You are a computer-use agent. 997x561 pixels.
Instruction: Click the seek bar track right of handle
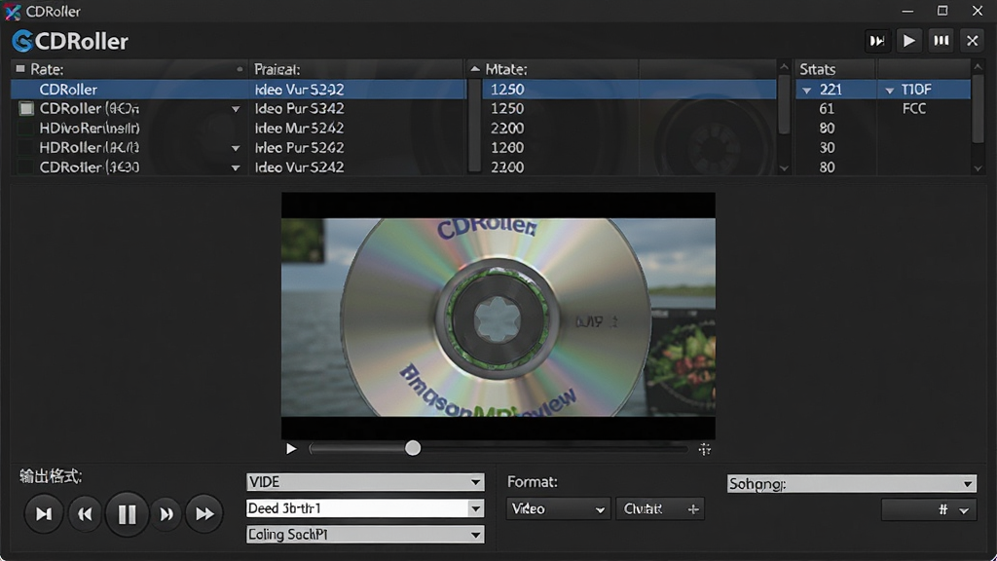[553, 448]
